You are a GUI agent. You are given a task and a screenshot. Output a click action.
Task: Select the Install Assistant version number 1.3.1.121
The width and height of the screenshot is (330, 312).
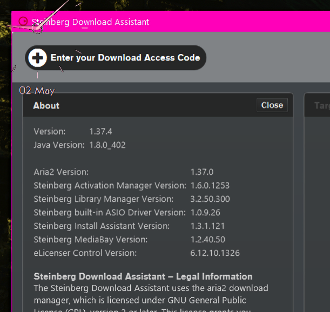207,226
